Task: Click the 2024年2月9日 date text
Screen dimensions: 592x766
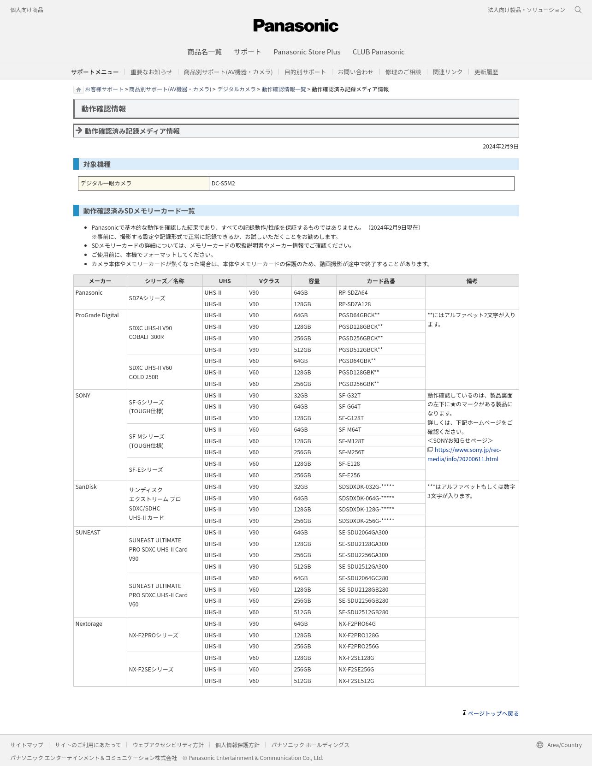Action: [x=501, y=147]
